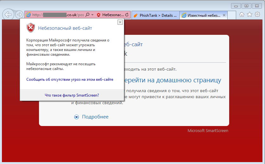Select the Известный небезопасный tab

(202, 15)
